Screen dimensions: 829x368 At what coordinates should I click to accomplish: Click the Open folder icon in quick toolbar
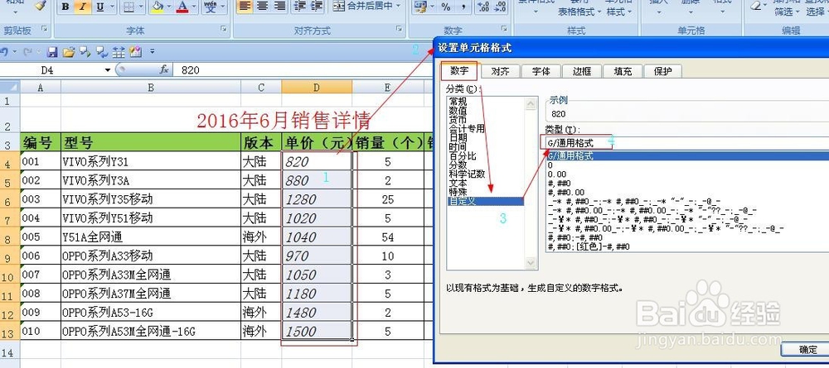[x=68, y=52]
